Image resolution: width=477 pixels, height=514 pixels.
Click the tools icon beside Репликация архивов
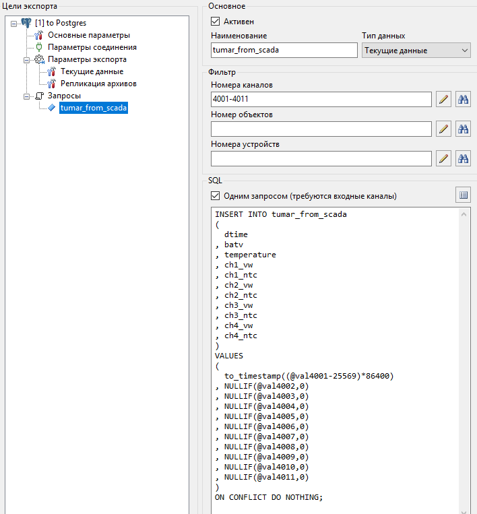(51, 84)
